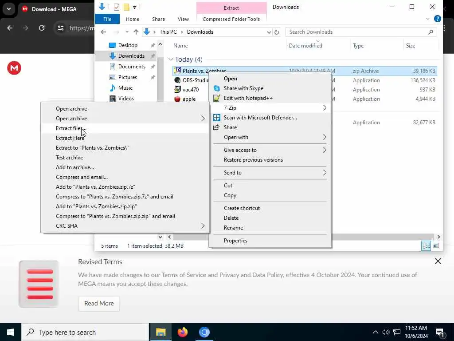Click Downloads in the address breadcrumb
Viewport: 454px width, 341px height.
(x=200, y=32)
